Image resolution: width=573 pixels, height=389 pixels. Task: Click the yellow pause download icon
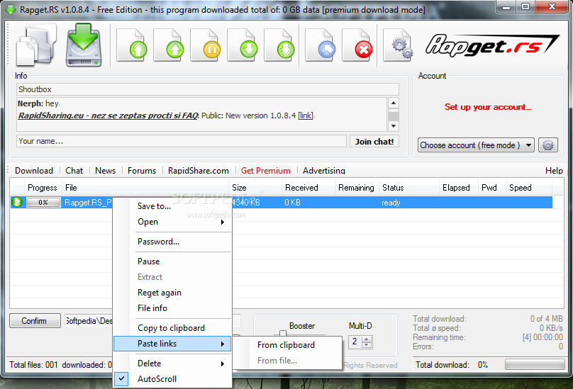206,45
